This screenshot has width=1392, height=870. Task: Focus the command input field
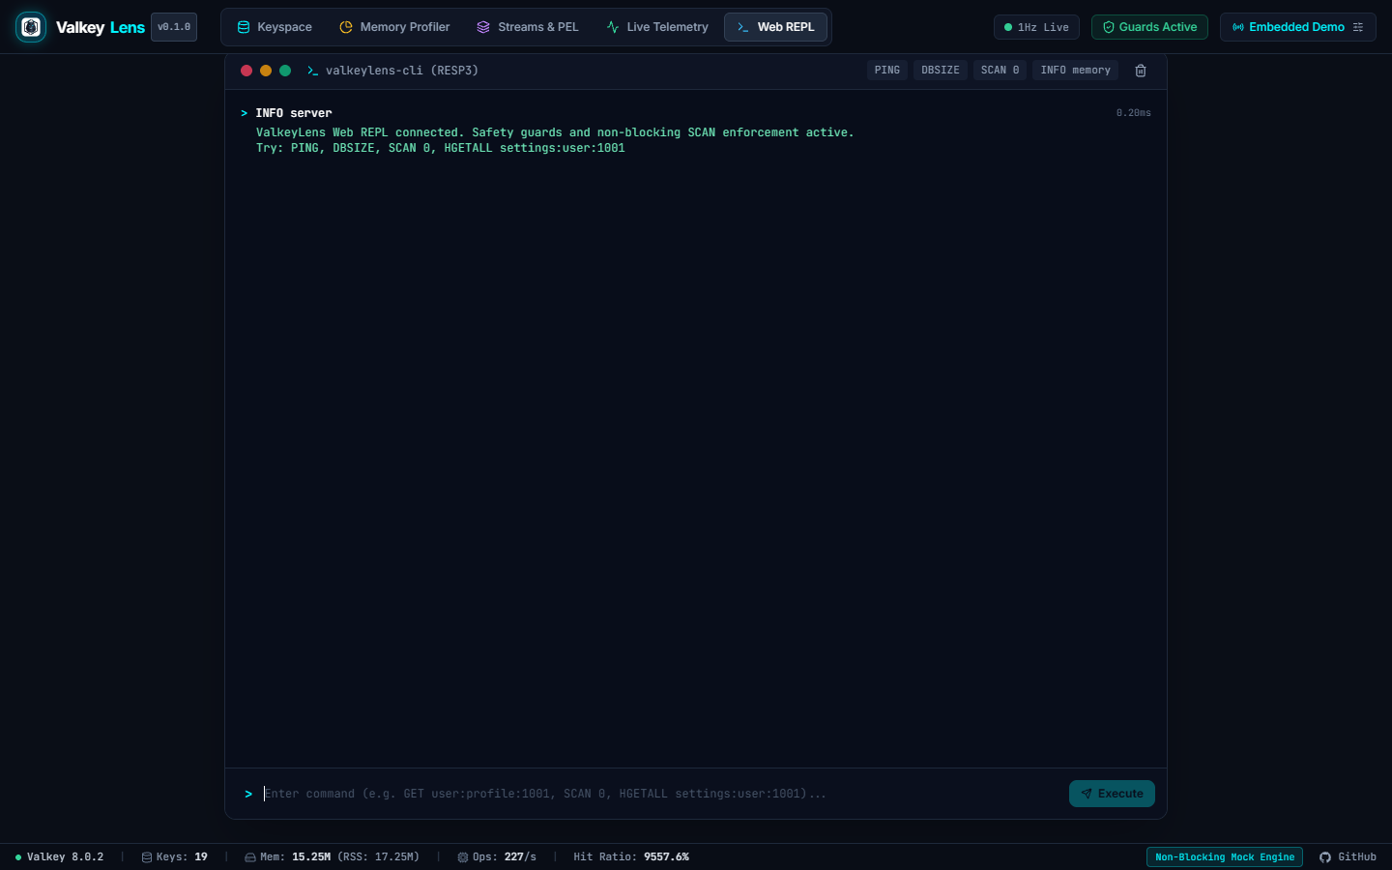[x=660, y=794]
